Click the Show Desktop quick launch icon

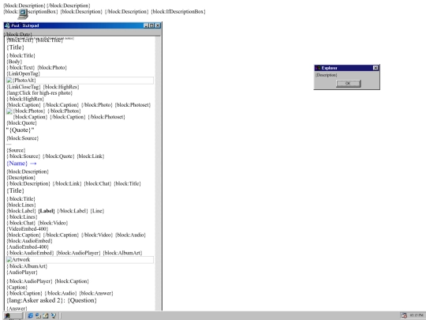coord(38,315)
